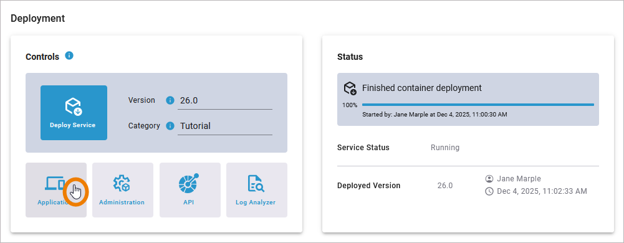Open the Application tile
This screenshot has width=624, height=243.
click(x=56, y=190)
